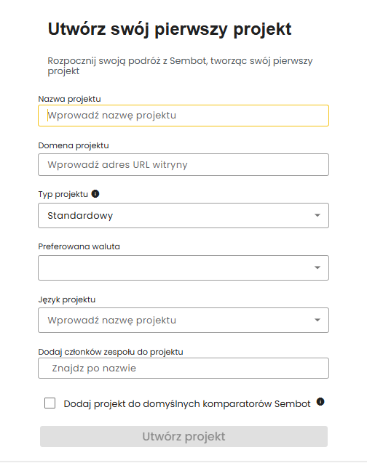The height and width of the screenshot is (463, 367).
Task: Enable the default Sembot comparators checkbox
Action: [x=50, y=403]
